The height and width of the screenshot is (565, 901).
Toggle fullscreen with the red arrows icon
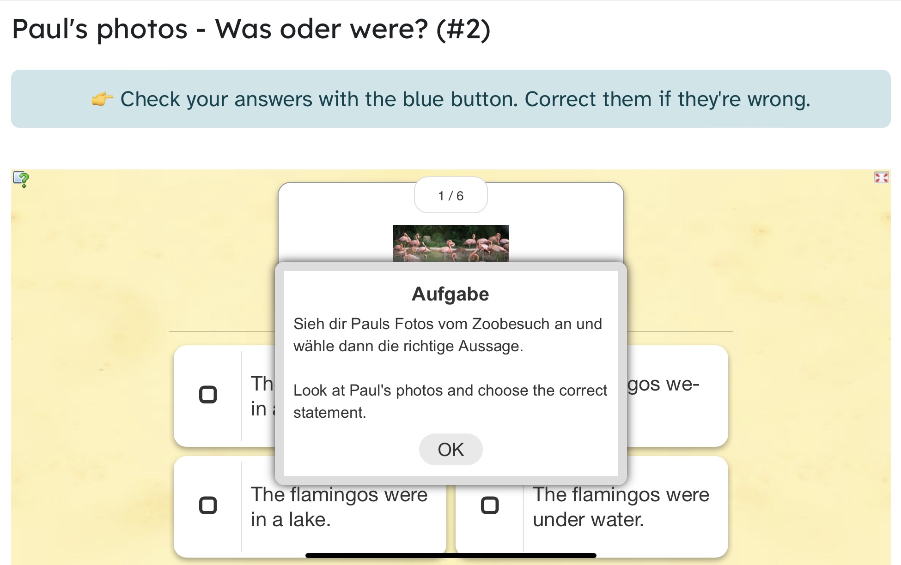coord(881,178)
